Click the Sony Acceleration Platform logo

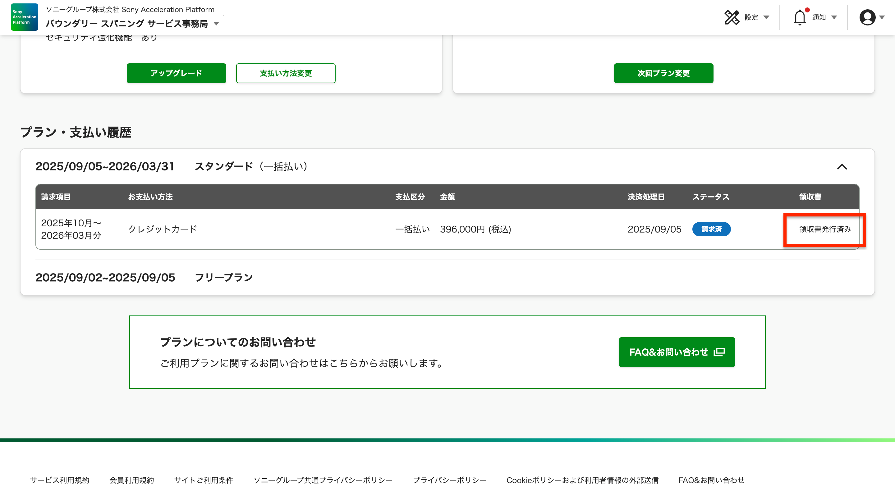24,17
